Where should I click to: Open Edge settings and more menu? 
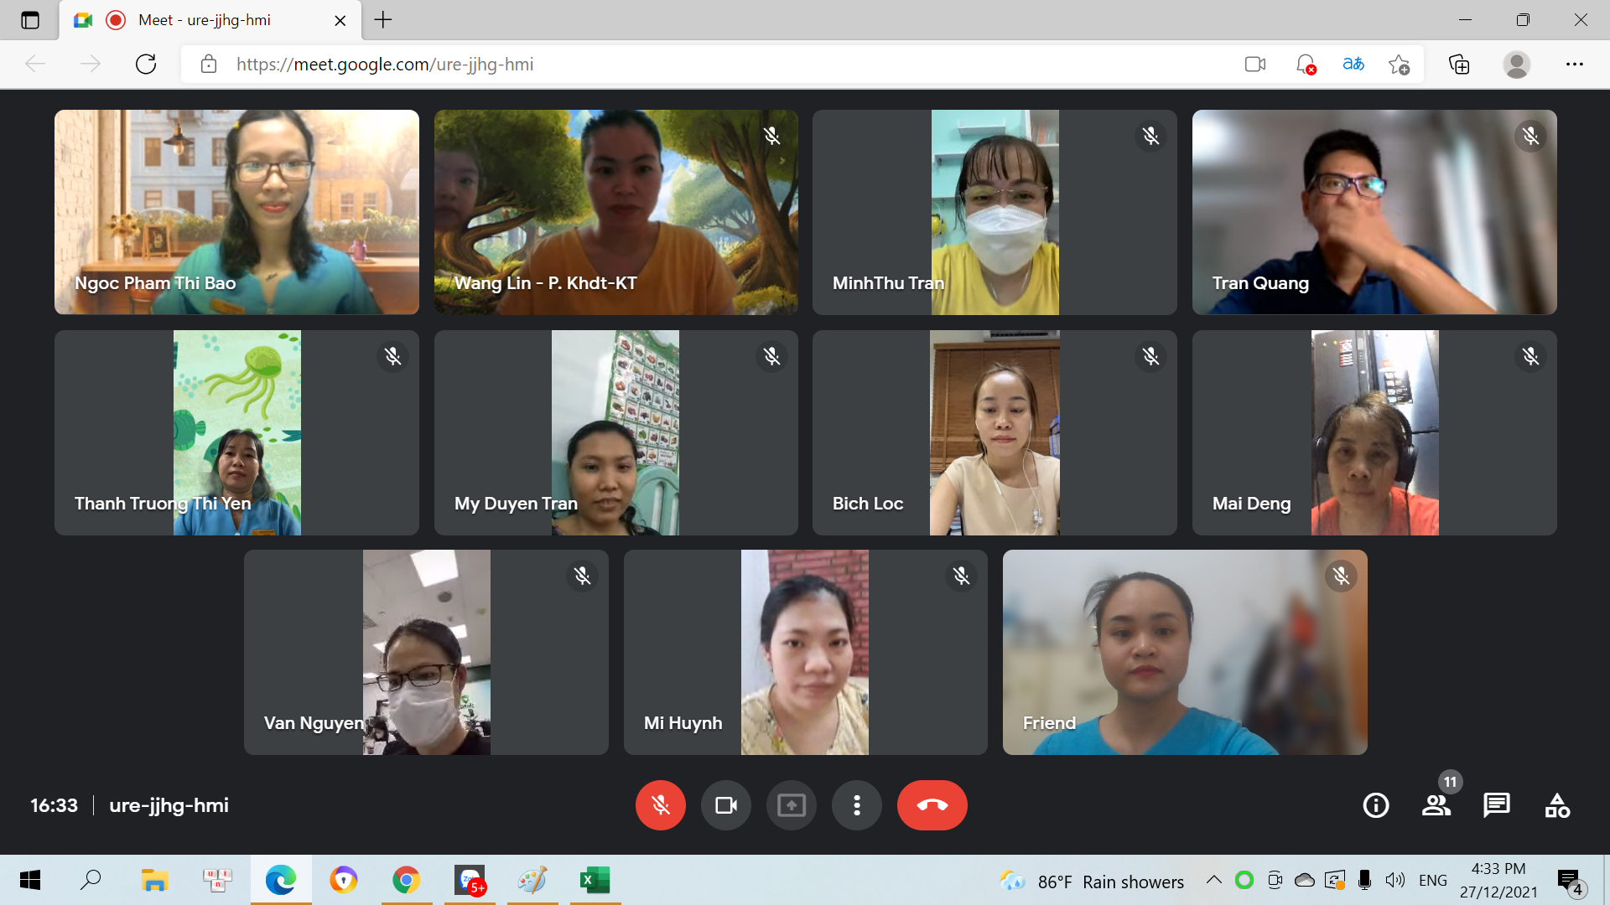(1575, 64)
